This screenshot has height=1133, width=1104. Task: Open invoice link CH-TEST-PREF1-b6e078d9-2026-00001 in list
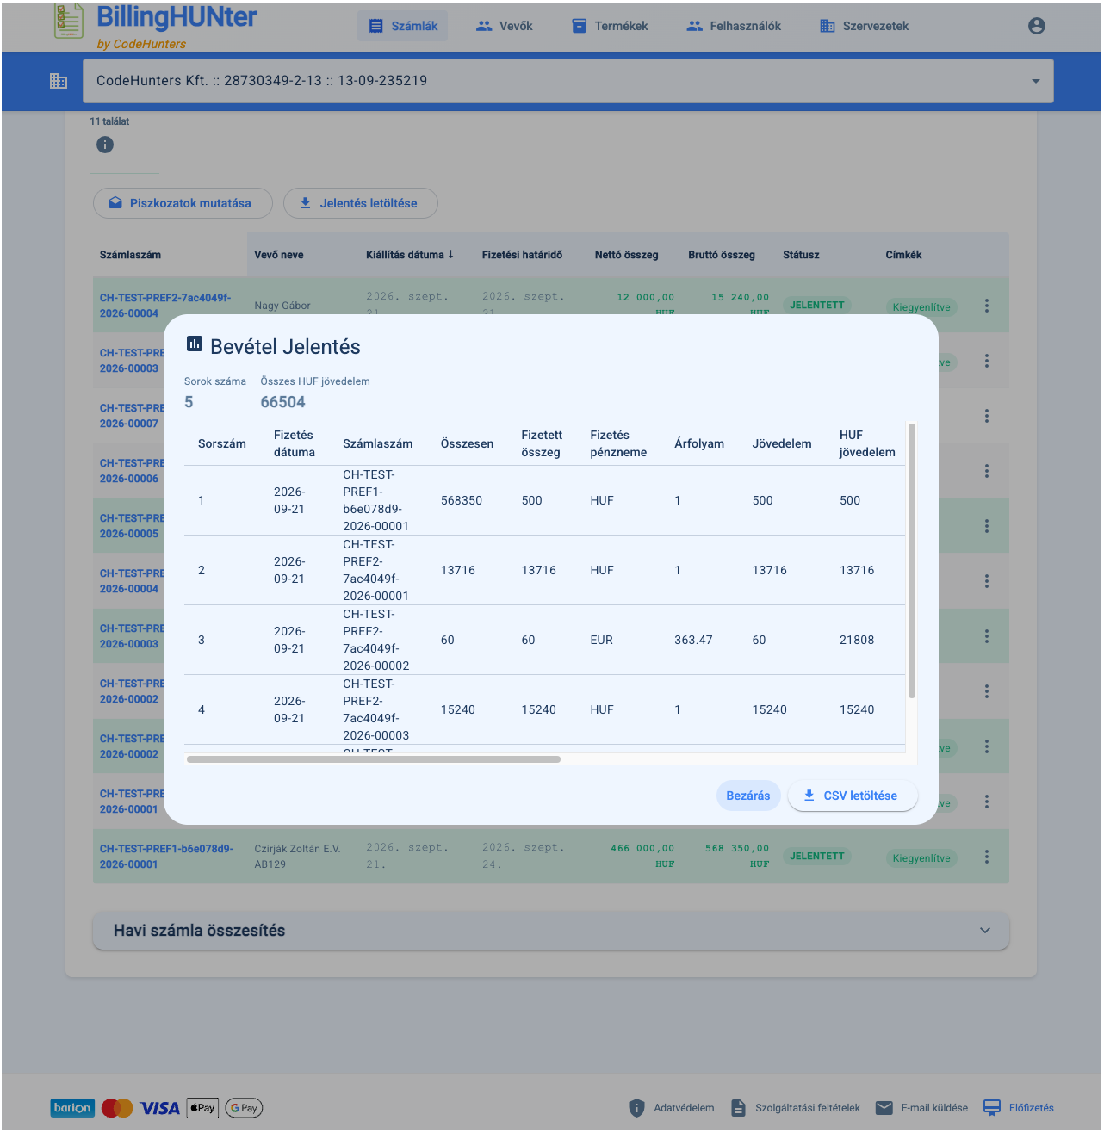point(166,857)
